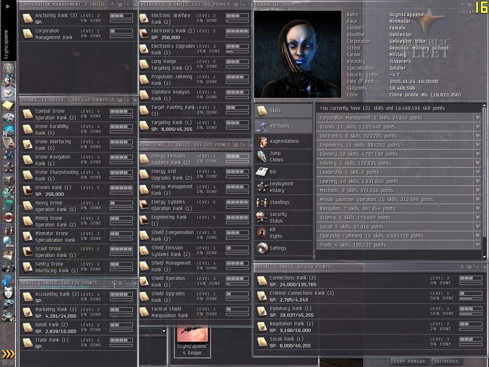This screenshot has width=489, height=367.
Task: Click star icon in Character Sheet header
Action: coord(462,4)
